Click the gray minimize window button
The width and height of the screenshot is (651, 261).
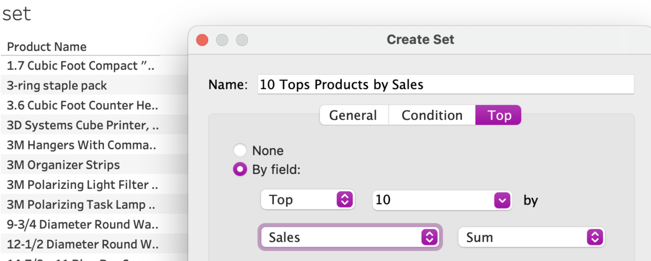(x=222, y=40)
